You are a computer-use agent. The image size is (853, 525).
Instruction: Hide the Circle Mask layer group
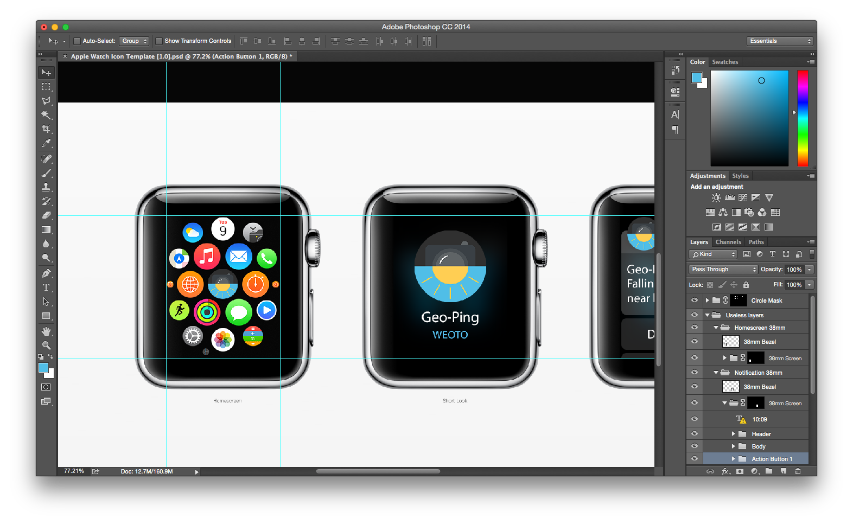click(x=695, y=300)
